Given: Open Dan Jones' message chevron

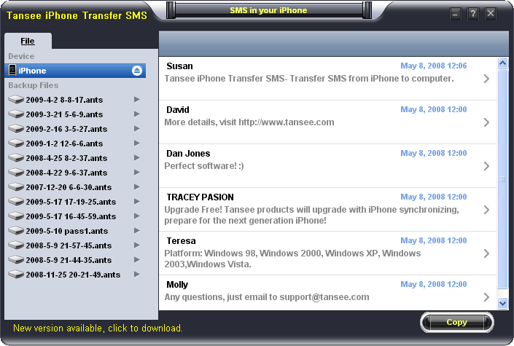Looking at the screenshot, I should pos(486,166).
